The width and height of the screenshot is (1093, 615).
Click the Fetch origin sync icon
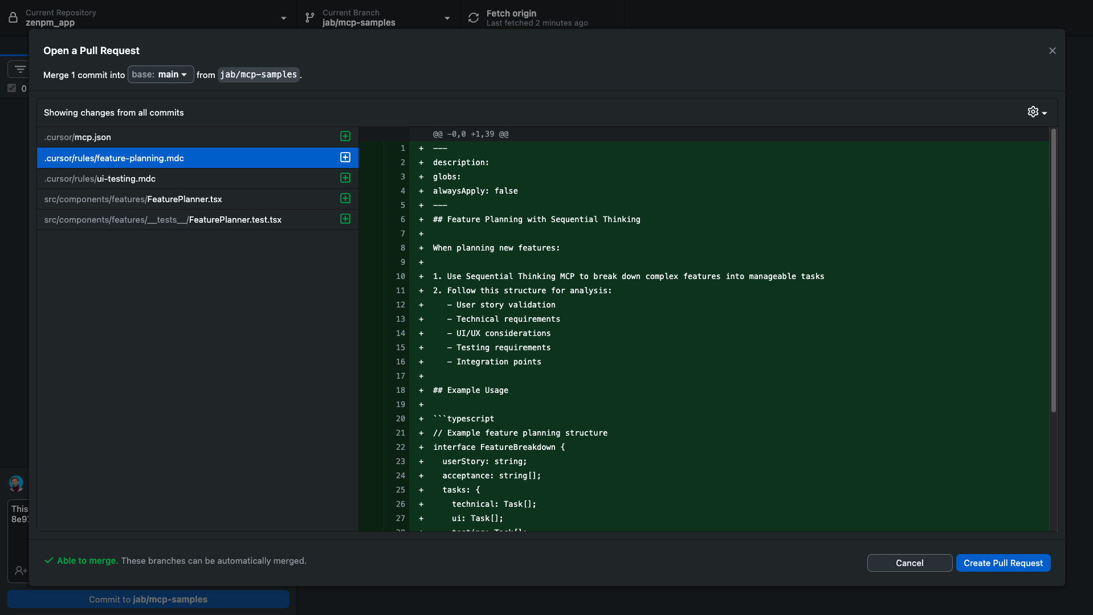tap(474, 18)
